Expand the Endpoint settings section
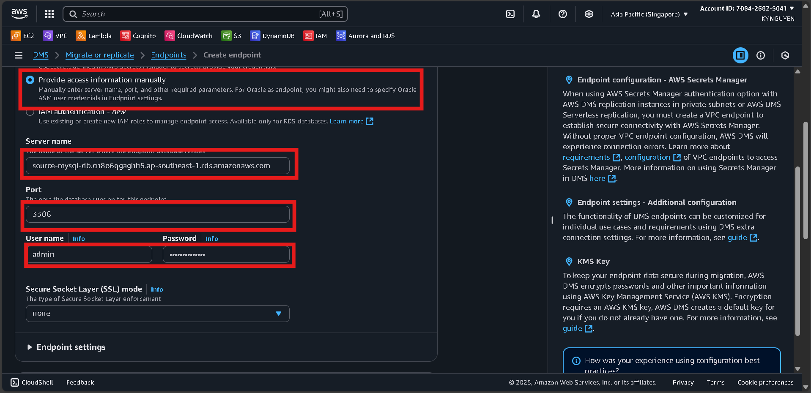Screen dimensions: 811x393 [66, 347]
